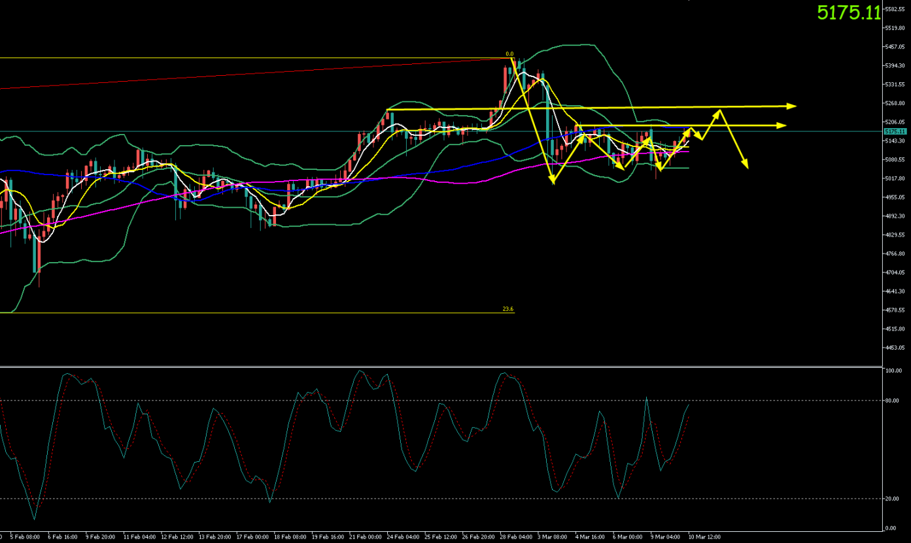Click the 10 Mar 12:00 time axis label
The image size is (911, 543).
click(x=704, y=537)
